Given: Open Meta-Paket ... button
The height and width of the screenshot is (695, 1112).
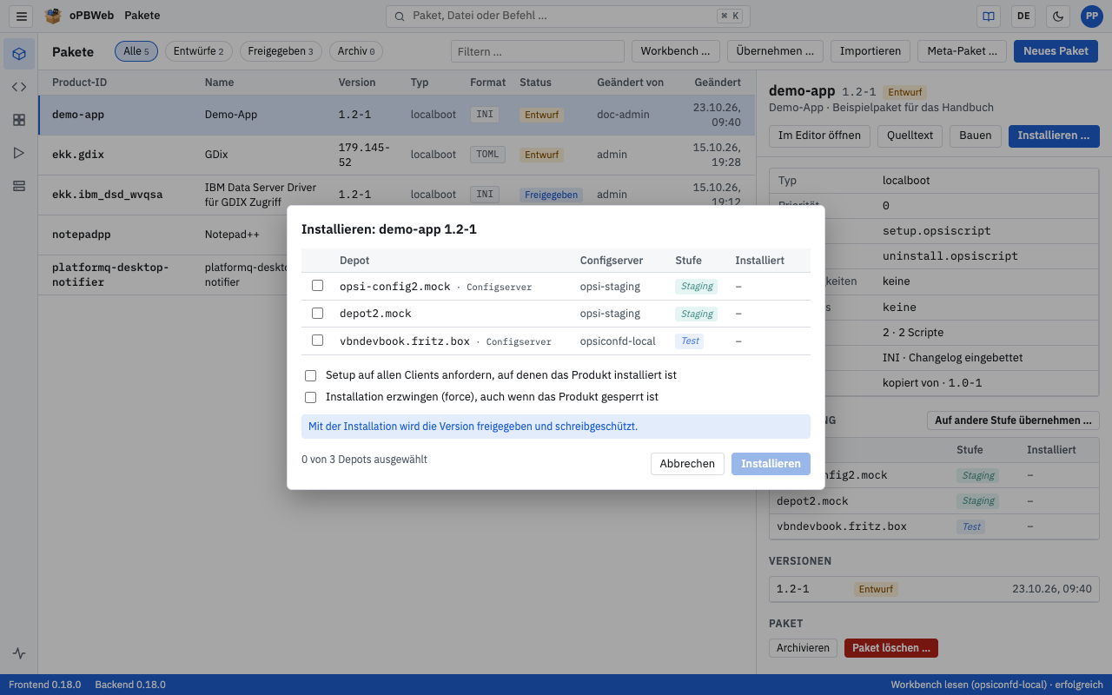Looking at the screenshot, I should pos(963,51).
